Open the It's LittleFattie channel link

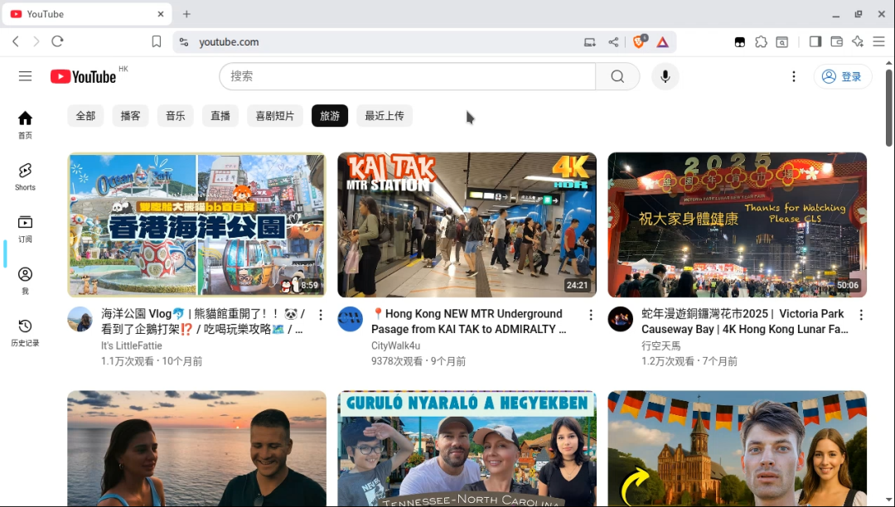[x=132, y=345]
